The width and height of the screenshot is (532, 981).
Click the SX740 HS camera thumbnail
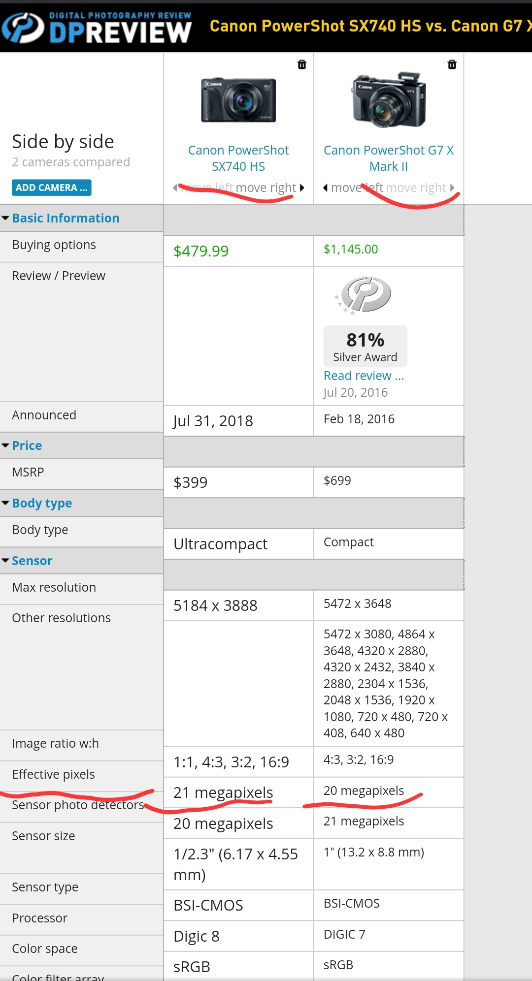point(238,100)
